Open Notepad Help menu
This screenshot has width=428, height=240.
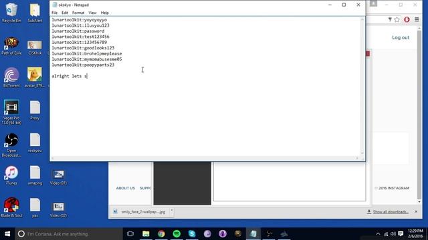click(x=104, y=13)
